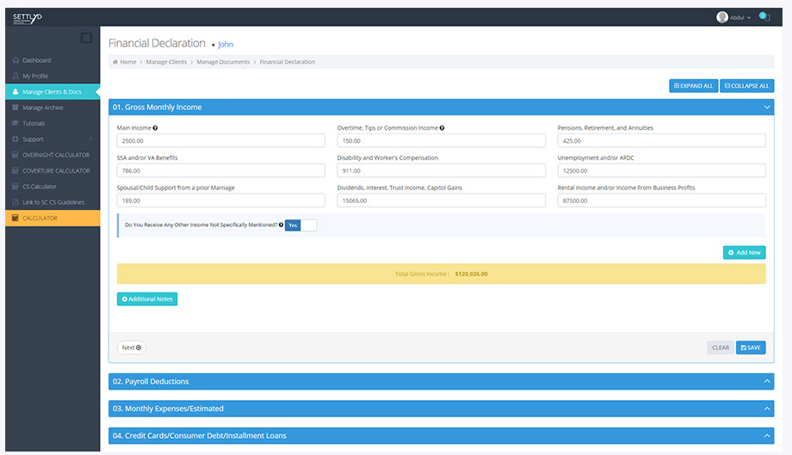The image size is (792, 455).
Task: Click the Abdul user avatar
Action: pyautogui.click(x=721, y=17)
